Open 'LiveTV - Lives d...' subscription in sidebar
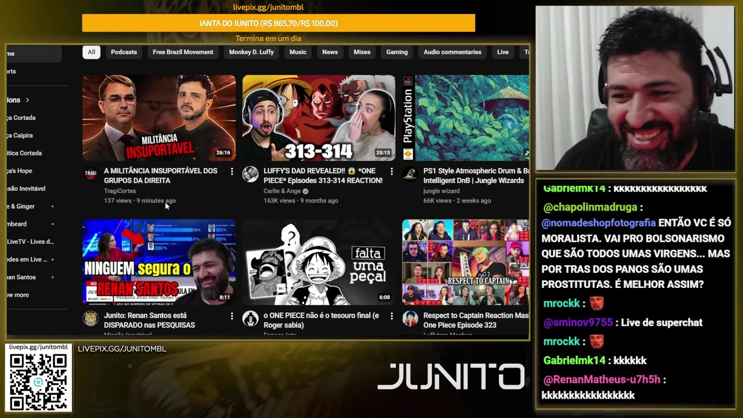This screenshot has height=418, width=743. point(30,242)
